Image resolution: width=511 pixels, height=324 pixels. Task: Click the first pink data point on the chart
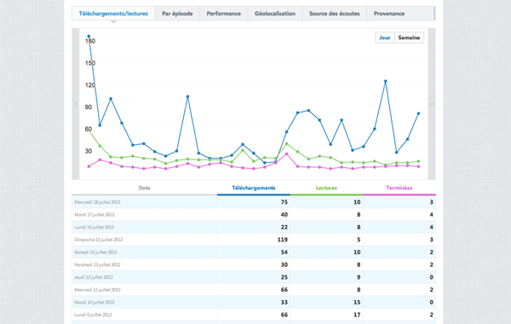pyautogui.click(x=89, y=166)
